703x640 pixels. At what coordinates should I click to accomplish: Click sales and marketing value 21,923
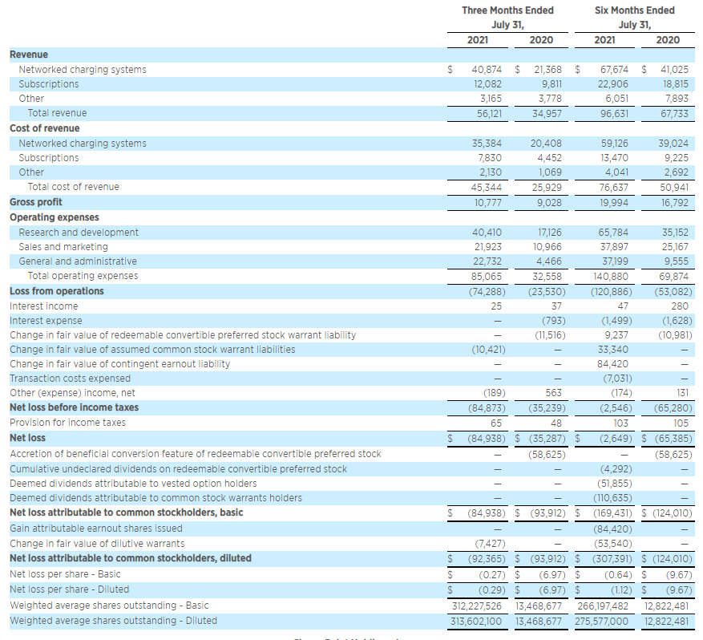tap(488, 247)
